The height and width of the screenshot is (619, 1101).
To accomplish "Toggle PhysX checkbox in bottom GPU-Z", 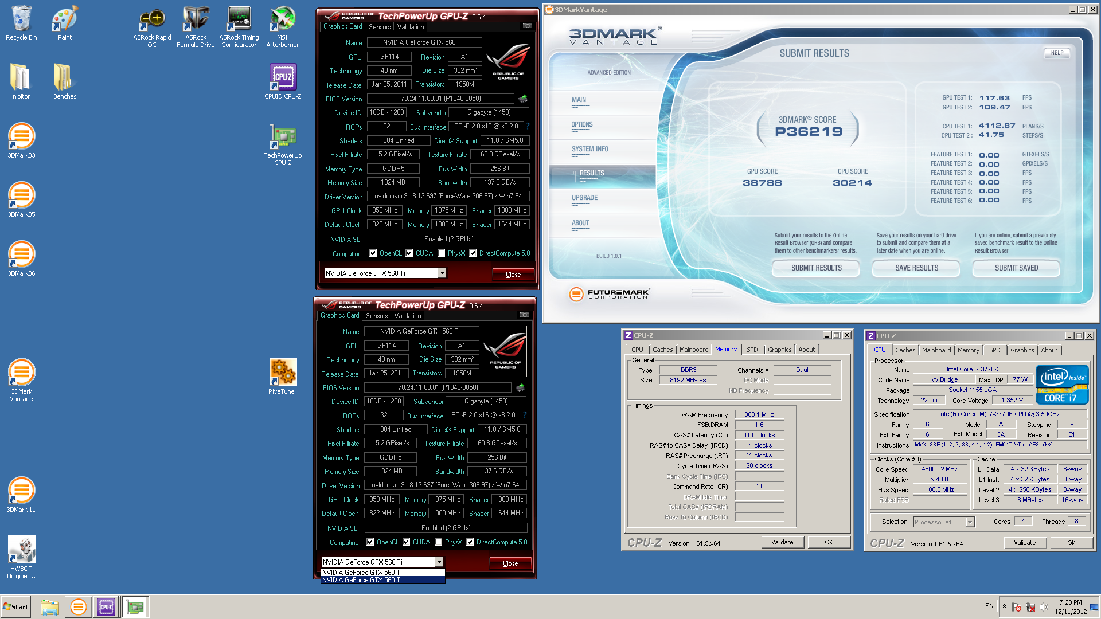I will point(439,542).
